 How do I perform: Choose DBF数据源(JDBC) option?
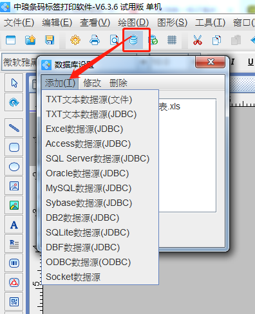pos(100,248)
